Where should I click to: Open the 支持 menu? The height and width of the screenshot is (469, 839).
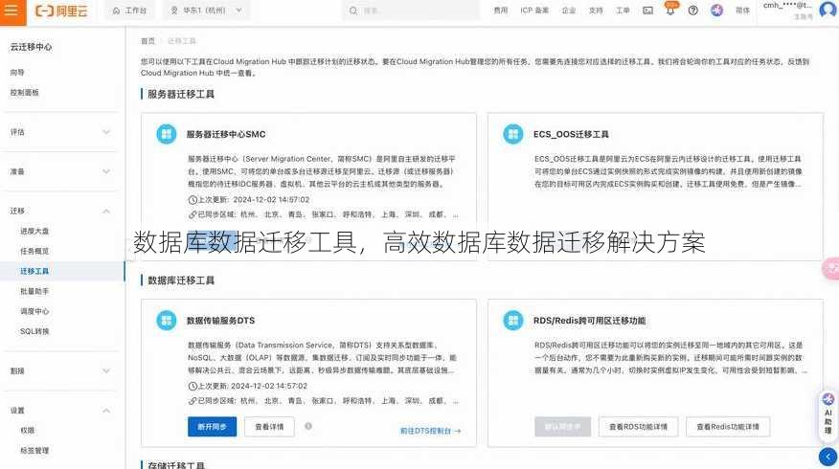point(596,11)
